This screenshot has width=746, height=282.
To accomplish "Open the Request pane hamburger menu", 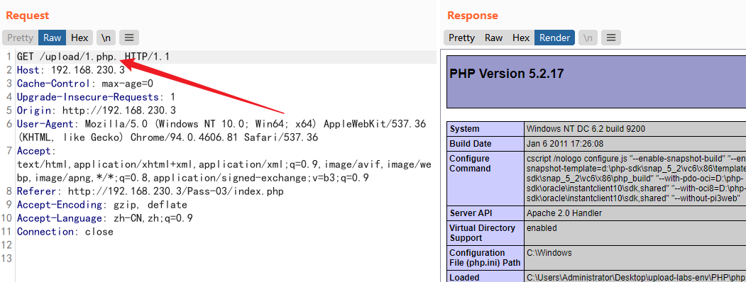I will coord(129,38).
